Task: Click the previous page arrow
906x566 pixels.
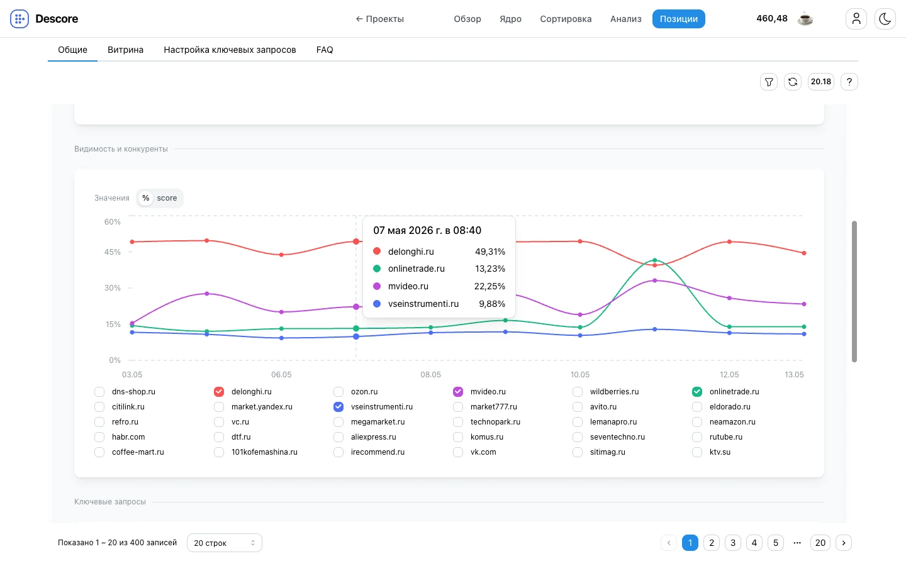Action: point(669,543)
